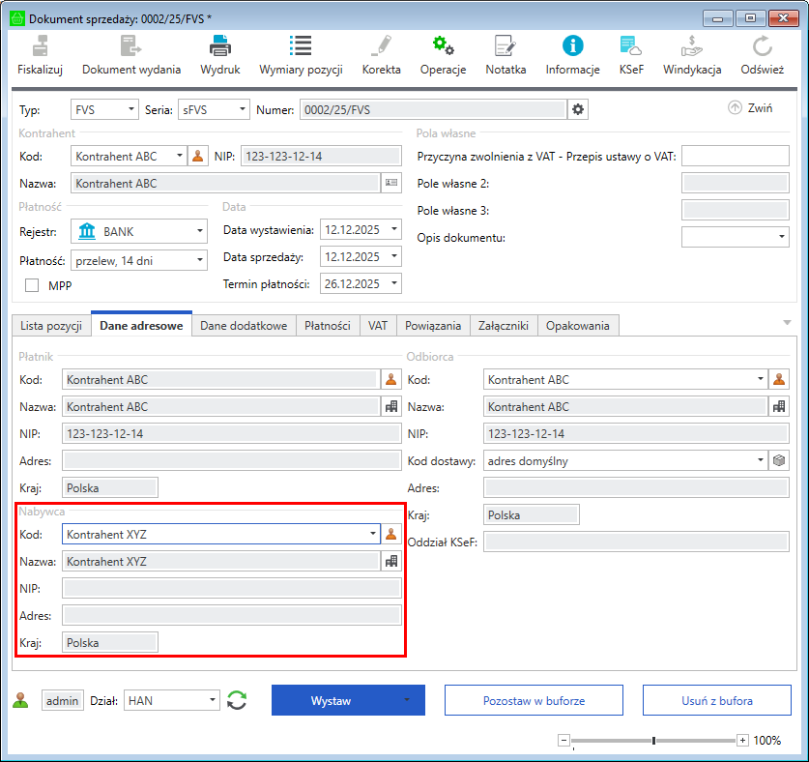This screenshot has width=809, height=762.
Task: Expand the Nabywca Kod Kontrahent XYZ dropdown
Action: (373, 534)
